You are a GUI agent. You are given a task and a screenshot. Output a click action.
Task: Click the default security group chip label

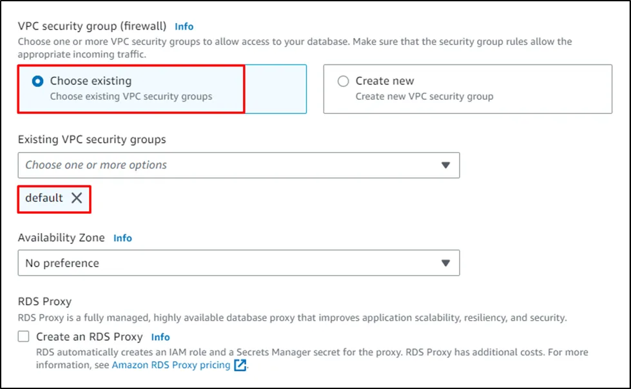tap(44, 198)
